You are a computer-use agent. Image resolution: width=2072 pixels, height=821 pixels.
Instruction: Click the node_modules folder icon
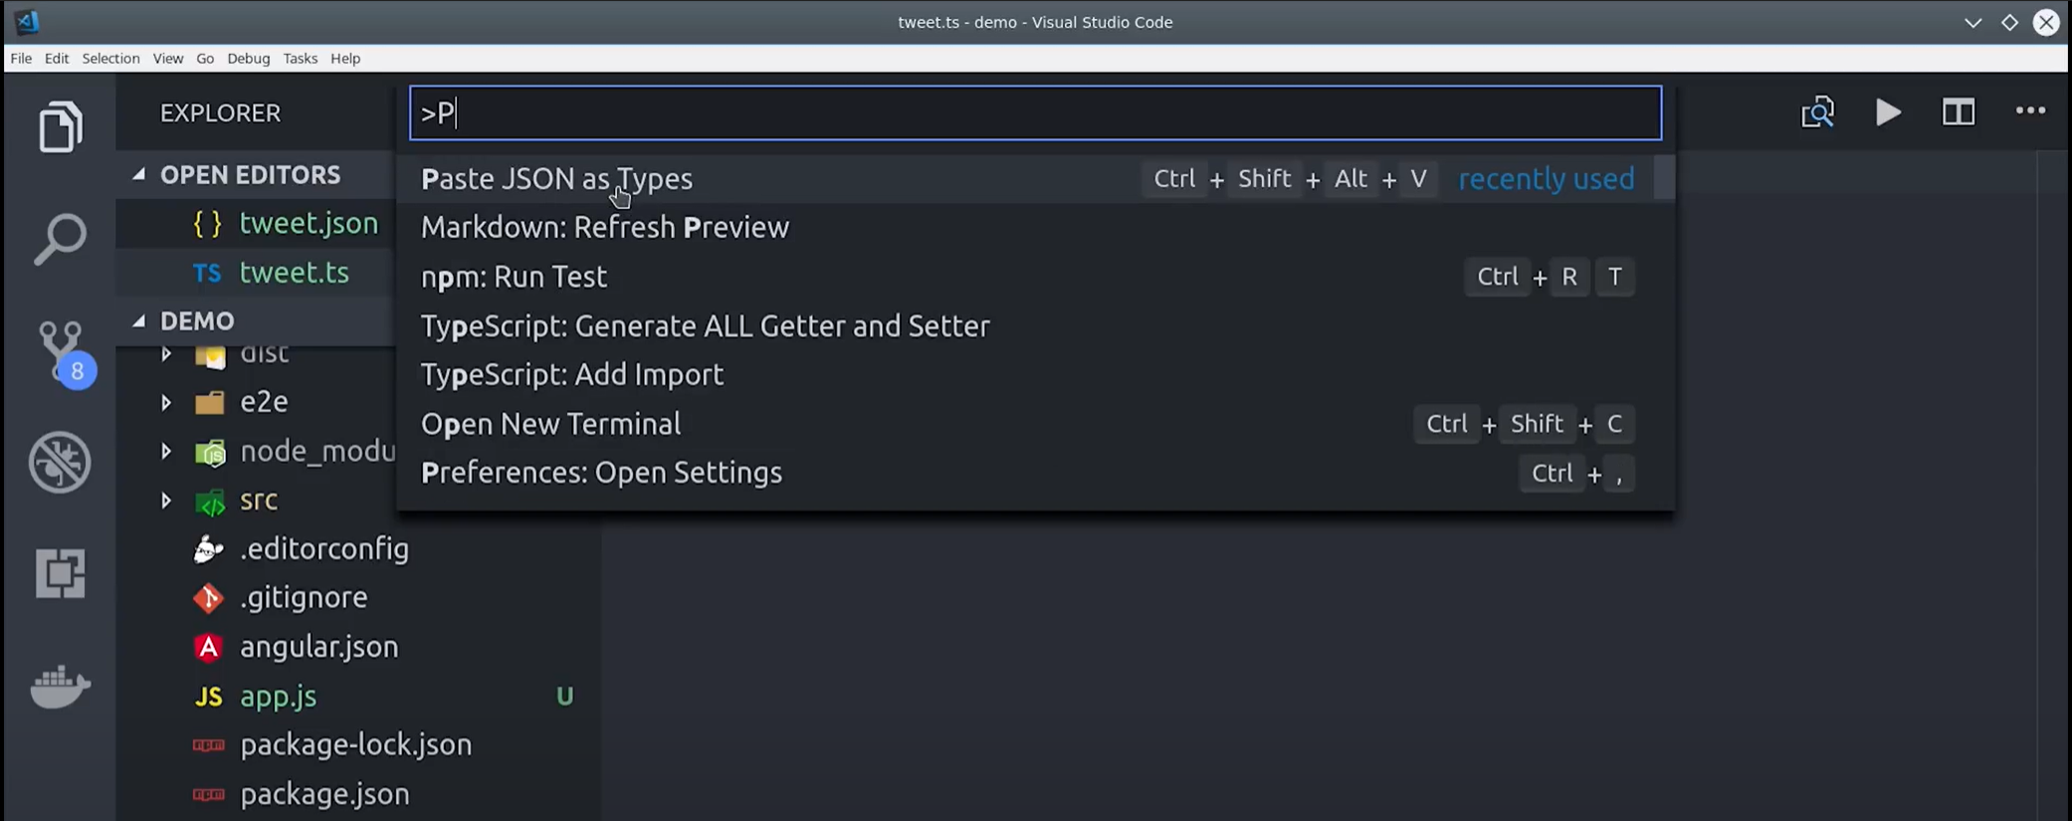(x=210, y=453)
